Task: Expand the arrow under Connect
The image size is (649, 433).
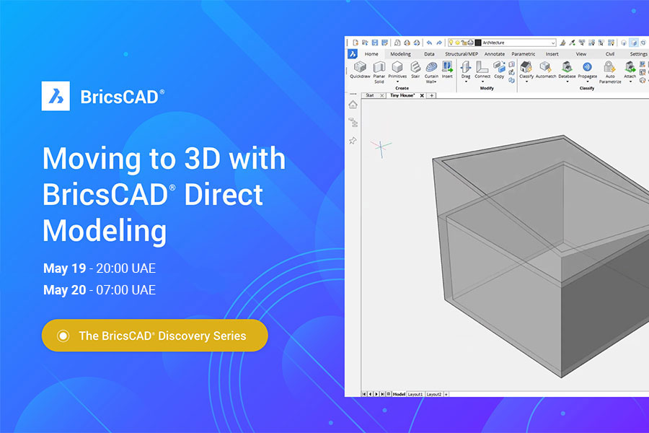Action: click(482, 82)
